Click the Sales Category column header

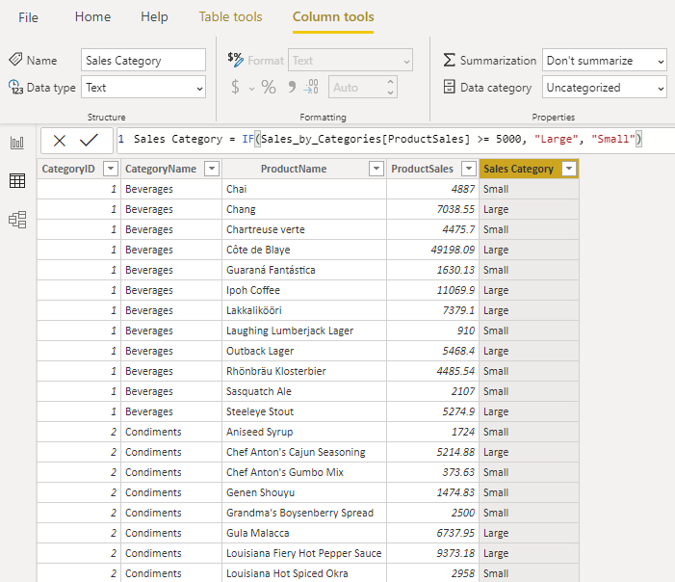tap(519, 169)
